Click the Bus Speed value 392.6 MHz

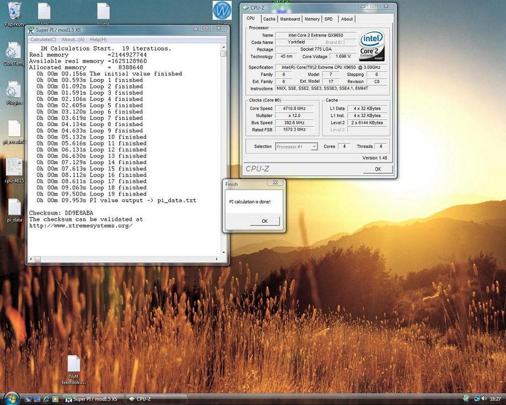[294, 122]
